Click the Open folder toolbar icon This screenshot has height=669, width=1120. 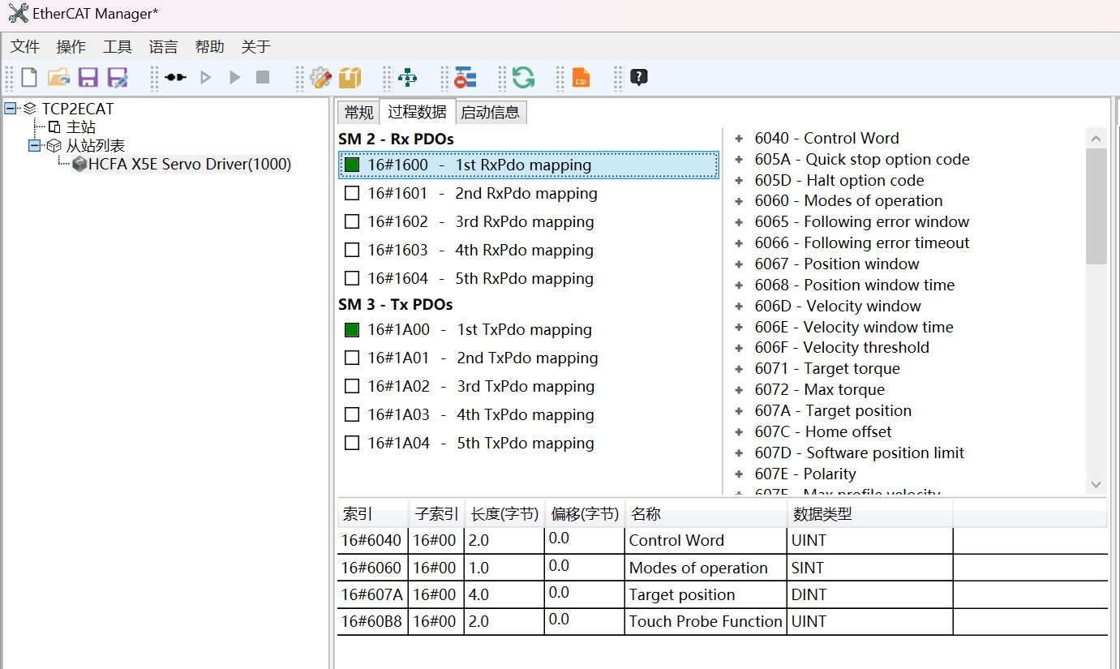pyautogui.click(x=58, y=78)
